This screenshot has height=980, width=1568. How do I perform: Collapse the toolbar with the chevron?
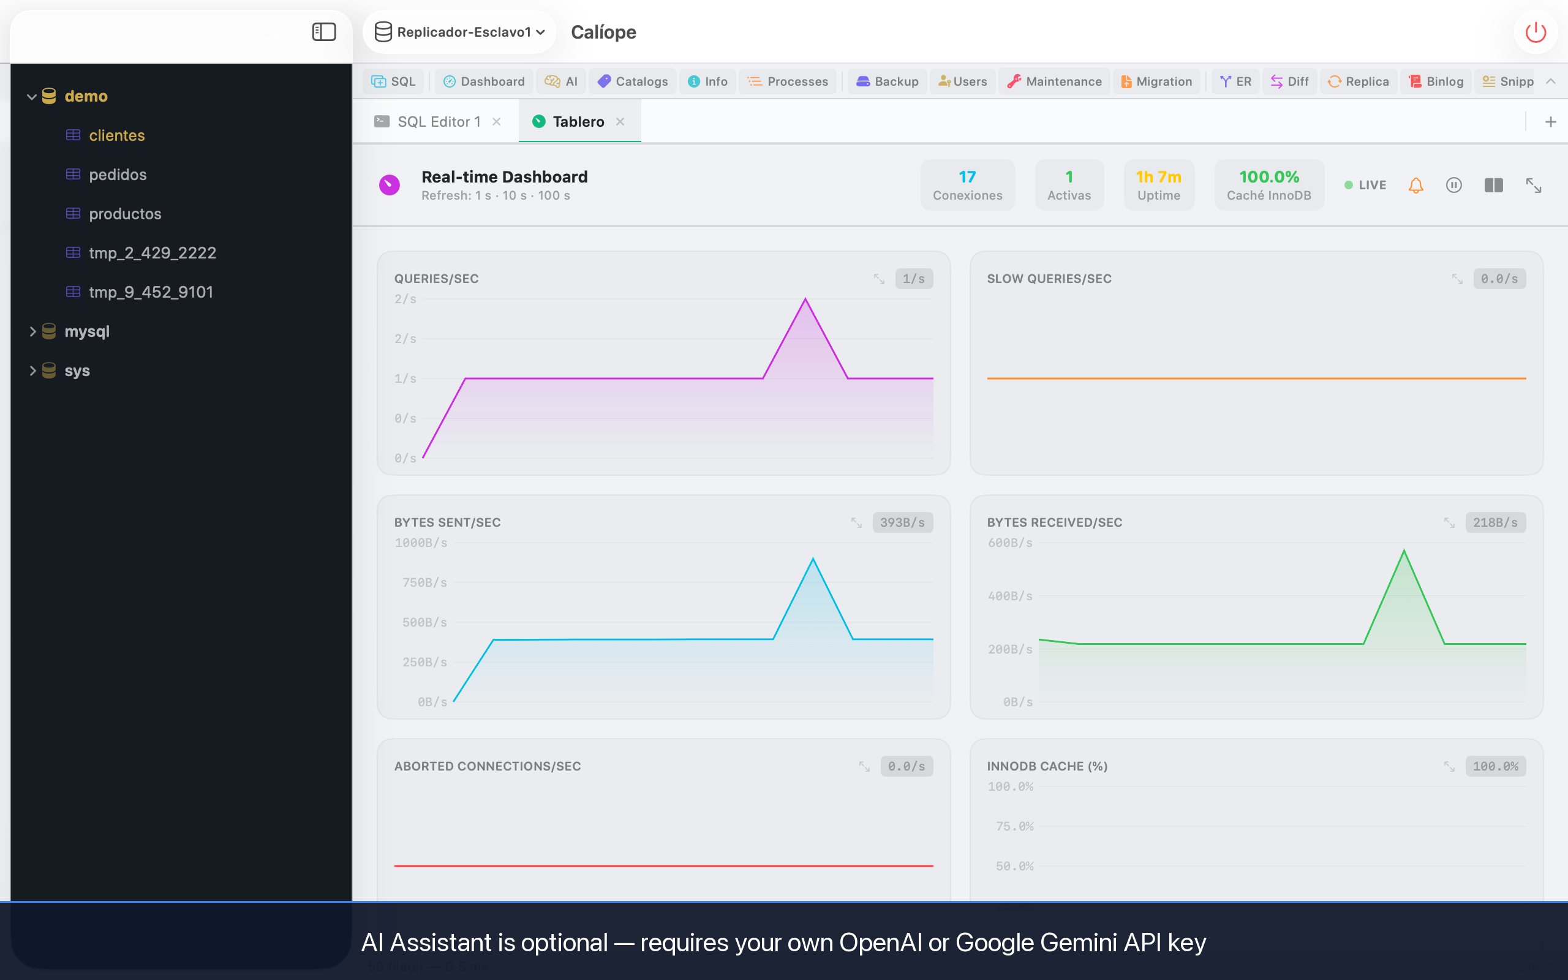1550,81
